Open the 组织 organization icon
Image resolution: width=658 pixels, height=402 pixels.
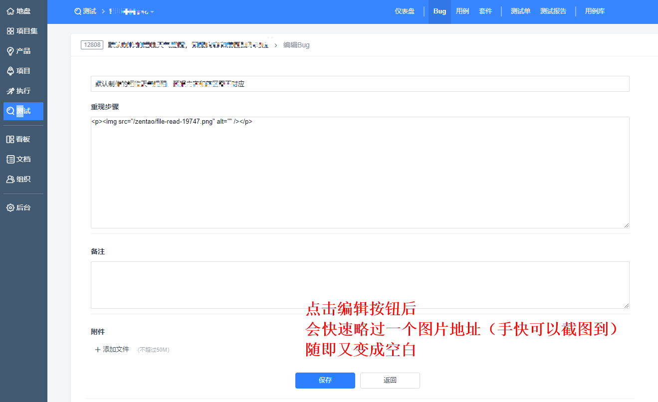coord(10,179)
